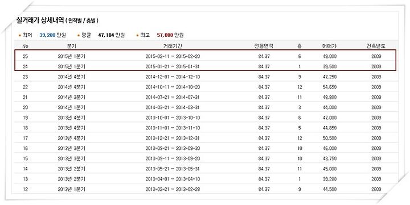Select period 2014-12-01 ~ 2014-12-10
Screen dimensions: 410x205
[173, 77]
